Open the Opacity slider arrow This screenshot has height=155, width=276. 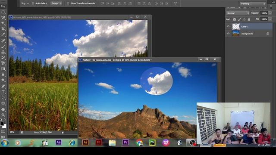270,13
